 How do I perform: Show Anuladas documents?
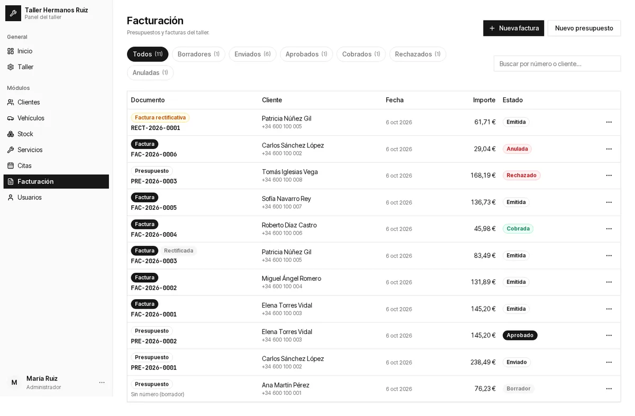[150, 73]
